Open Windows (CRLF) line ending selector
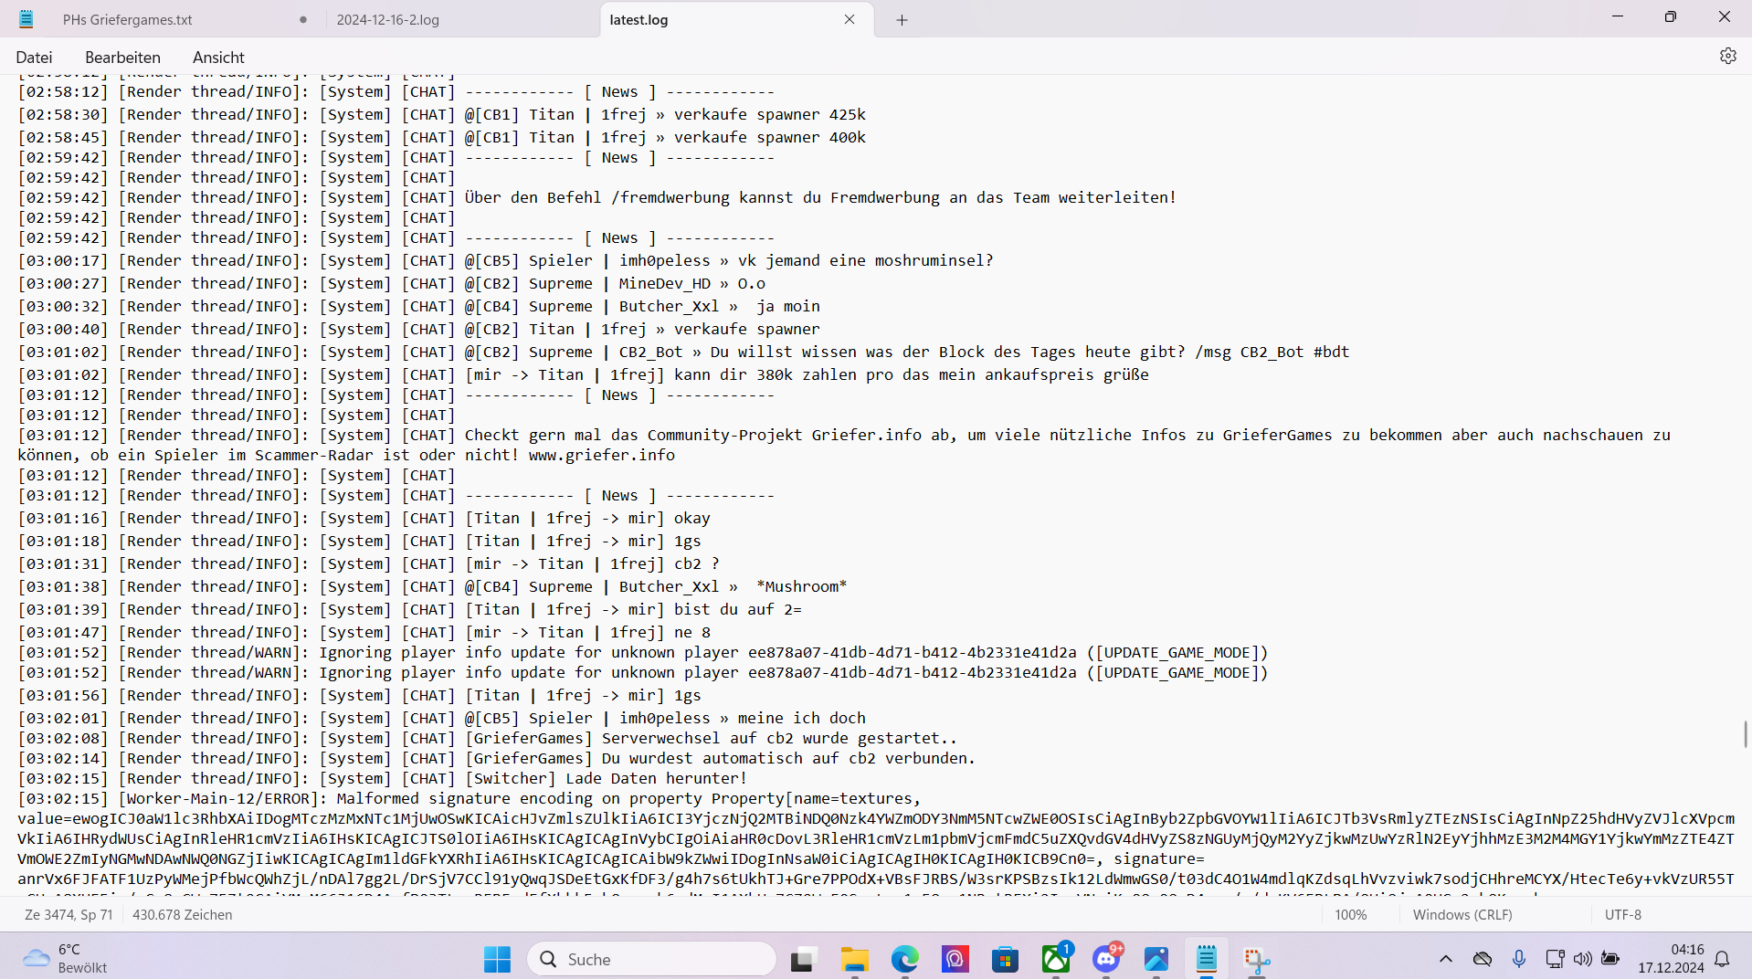The height and width of the screenshot is (979, 1752). click(x=1462, y=914)
